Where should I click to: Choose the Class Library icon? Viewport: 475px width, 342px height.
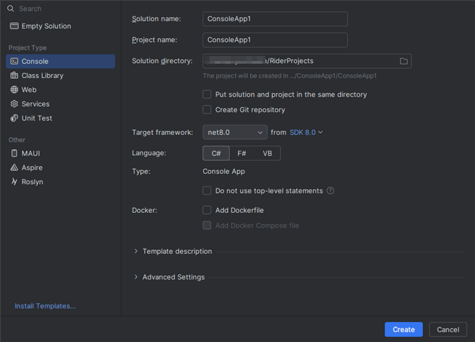coord(14,76)
